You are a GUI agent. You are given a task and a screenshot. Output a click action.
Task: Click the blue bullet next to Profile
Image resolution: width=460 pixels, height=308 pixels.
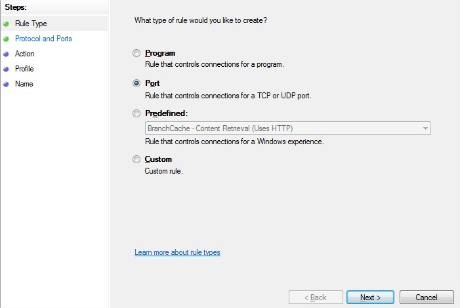click(x=6, y=69)
